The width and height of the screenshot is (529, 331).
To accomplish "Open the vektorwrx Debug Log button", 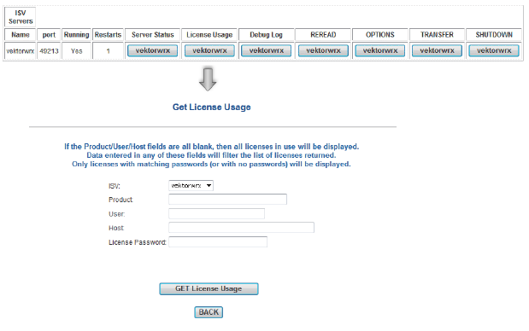I will pos(266,51).
